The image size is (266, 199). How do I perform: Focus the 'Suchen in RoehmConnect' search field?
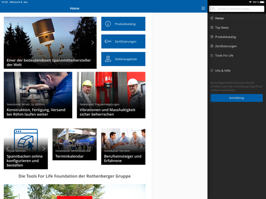(x=237, y=9)
